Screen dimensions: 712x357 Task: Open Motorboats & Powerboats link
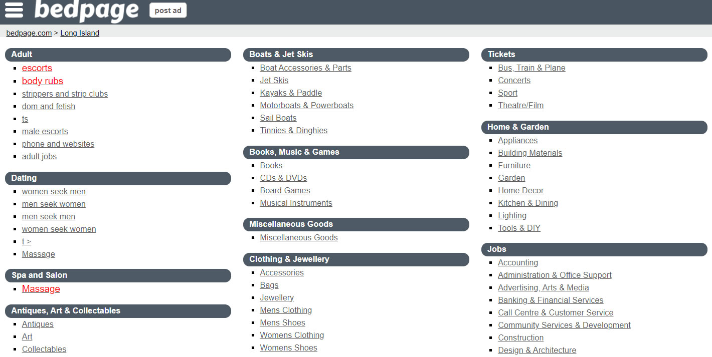(306, 105)
